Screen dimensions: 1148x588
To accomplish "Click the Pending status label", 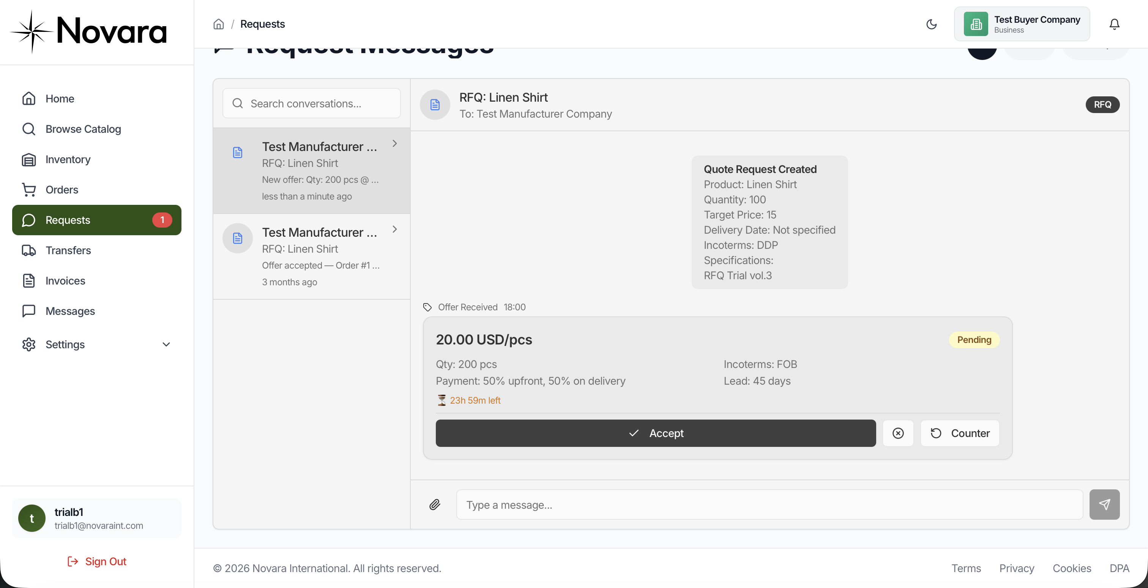I will pyautogui.click(x=974, y=340).
